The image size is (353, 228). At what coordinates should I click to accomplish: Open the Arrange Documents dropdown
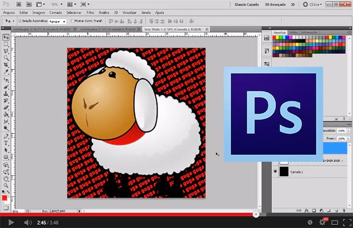pyautogui.click(x=72, y=4)
